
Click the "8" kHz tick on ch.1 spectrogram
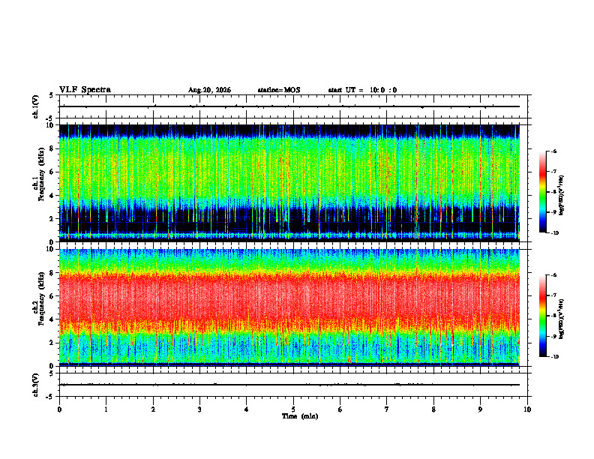coord(52,148)
